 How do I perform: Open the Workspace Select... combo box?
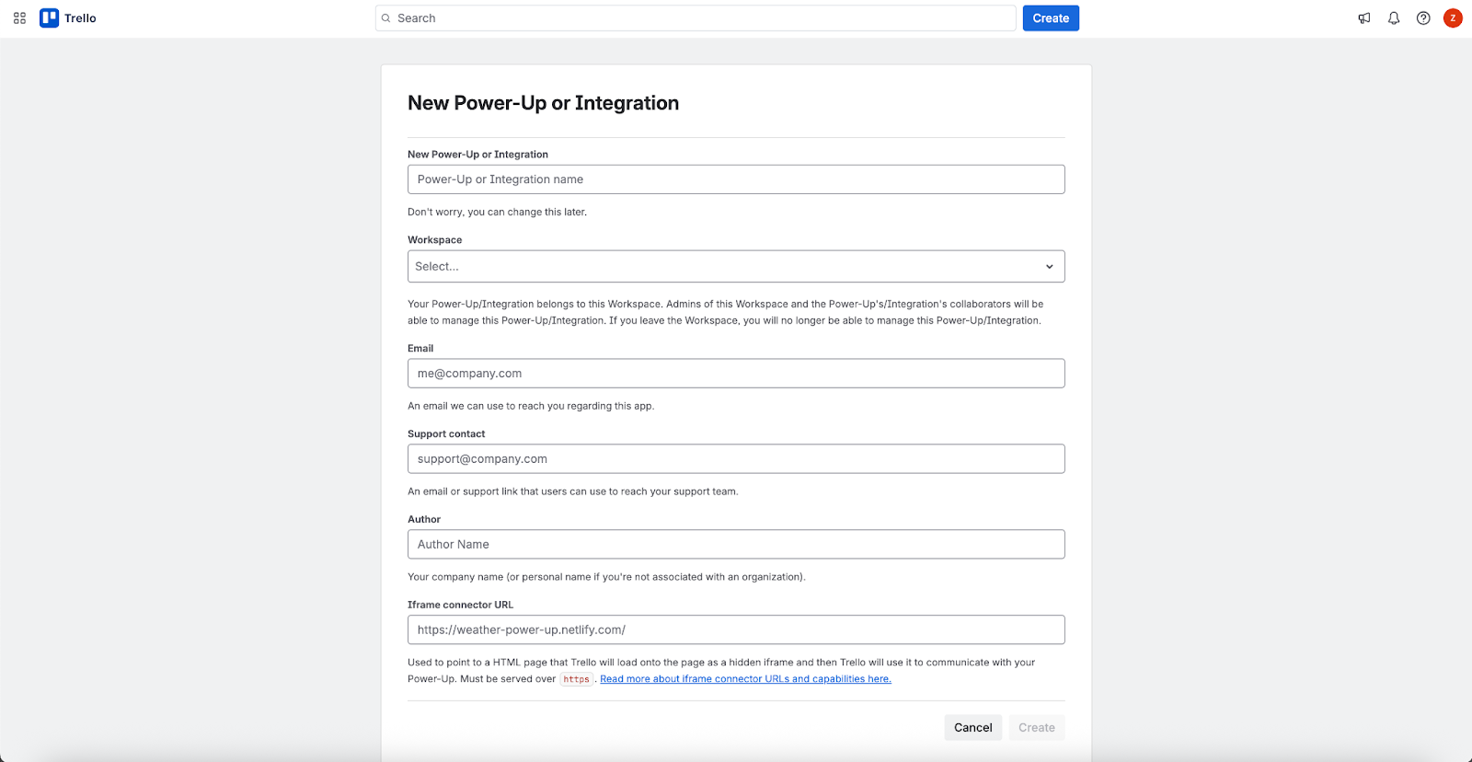pyautogui.click(x=718, y=267)
